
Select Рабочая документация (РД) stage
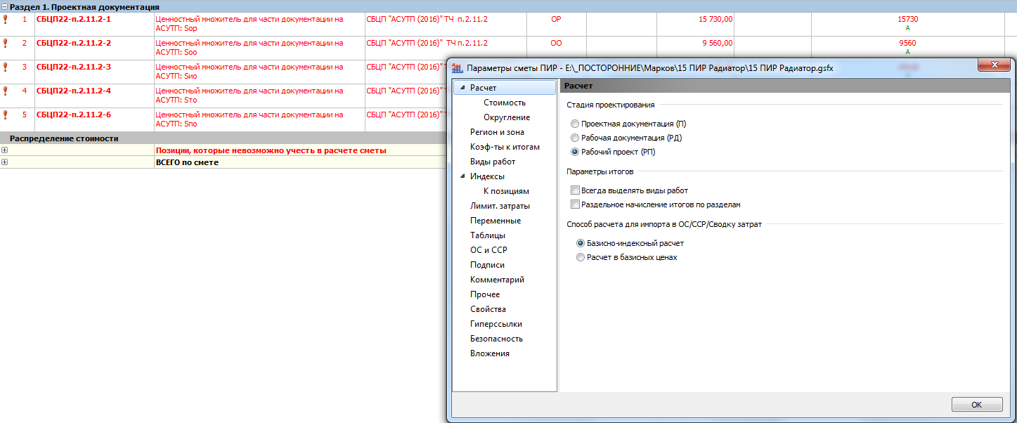coord(576,138)
